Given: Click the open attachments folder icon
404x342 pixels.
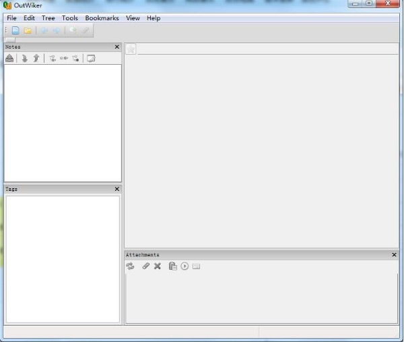Looking at the screenshot, I should pyautogui.click(x=197, y=266).
